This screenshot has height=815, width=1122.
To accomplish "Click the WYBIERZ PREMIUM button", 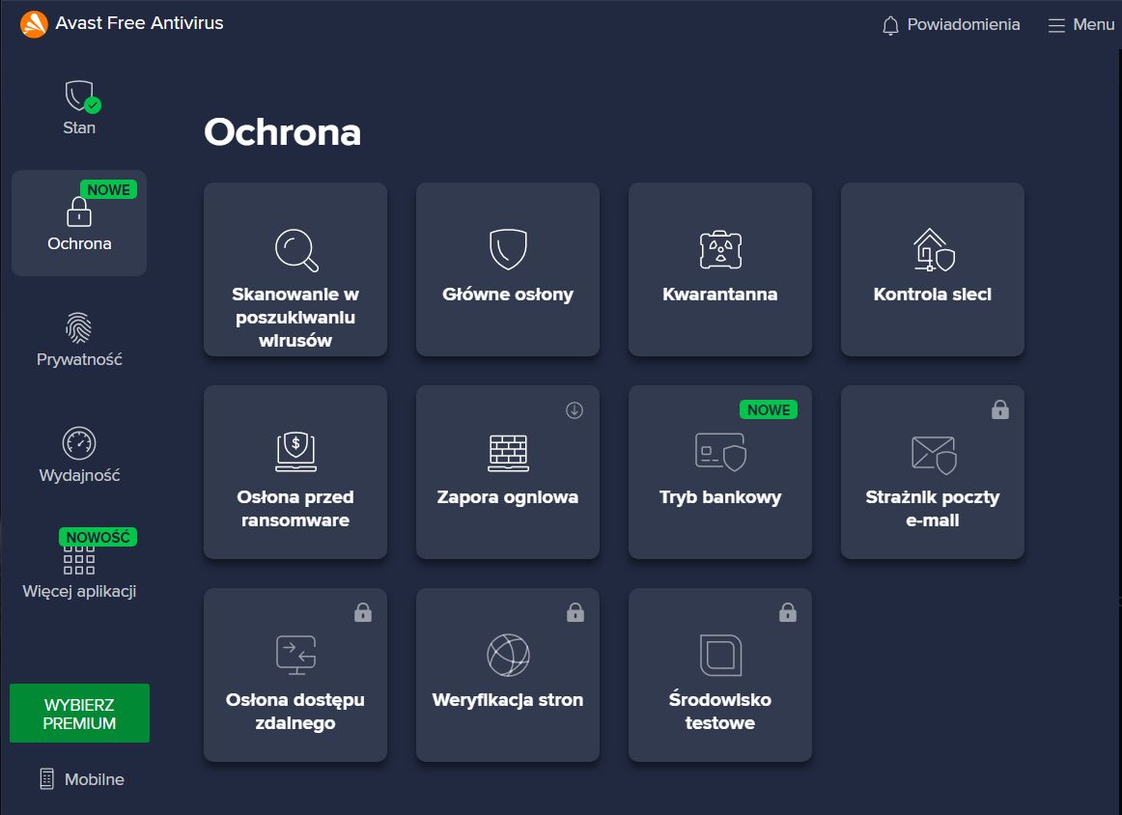I will pos(79,714).
